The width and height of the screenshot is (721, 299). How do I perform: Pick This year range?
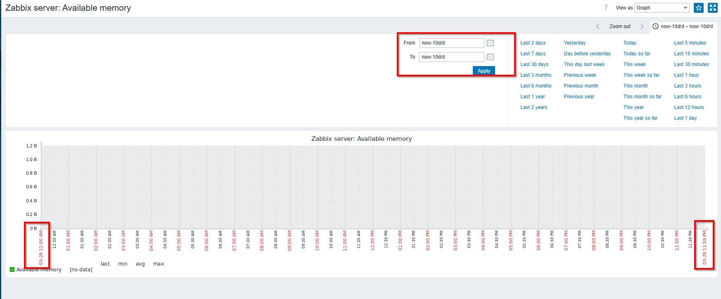[x=633, y=107]
